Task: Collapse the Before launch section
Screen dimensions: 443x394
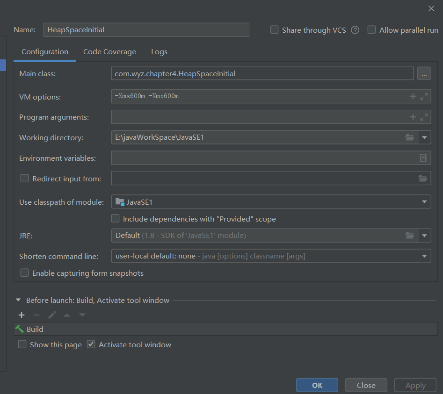Action: tap(18, 300)
